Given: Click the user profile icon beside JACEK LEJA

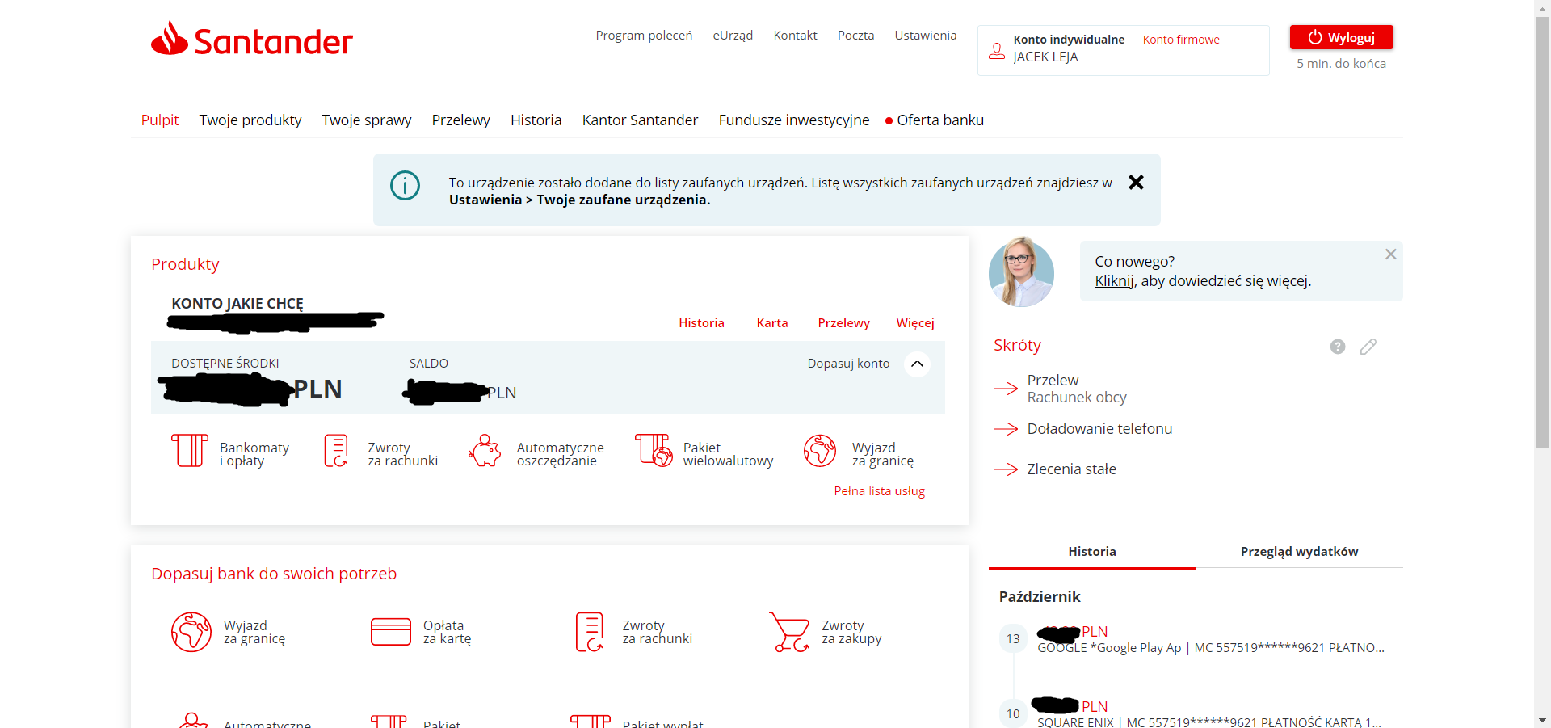Looking at the screenshot, I should pyautogui.click(x=997, y=51).
